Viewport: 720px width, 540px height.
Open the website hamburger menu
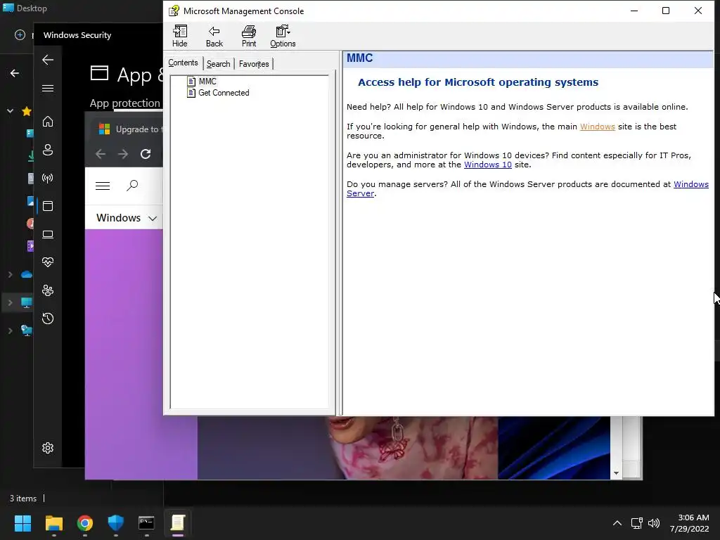(x=103, y=186)
